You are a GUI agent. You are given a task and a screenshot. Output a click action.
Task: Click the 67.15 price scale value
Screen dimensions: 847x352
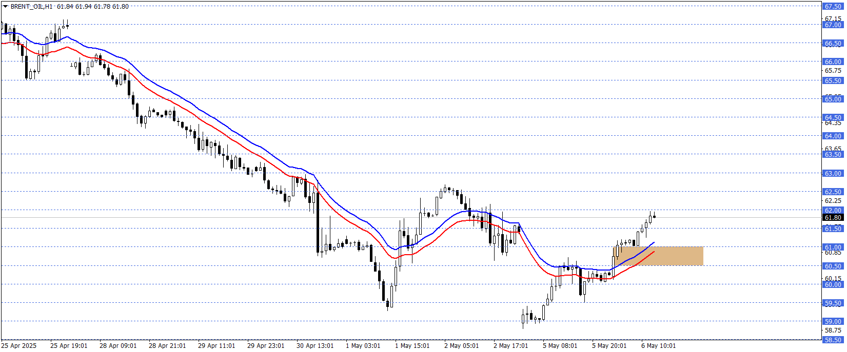[x=833, y=19]
